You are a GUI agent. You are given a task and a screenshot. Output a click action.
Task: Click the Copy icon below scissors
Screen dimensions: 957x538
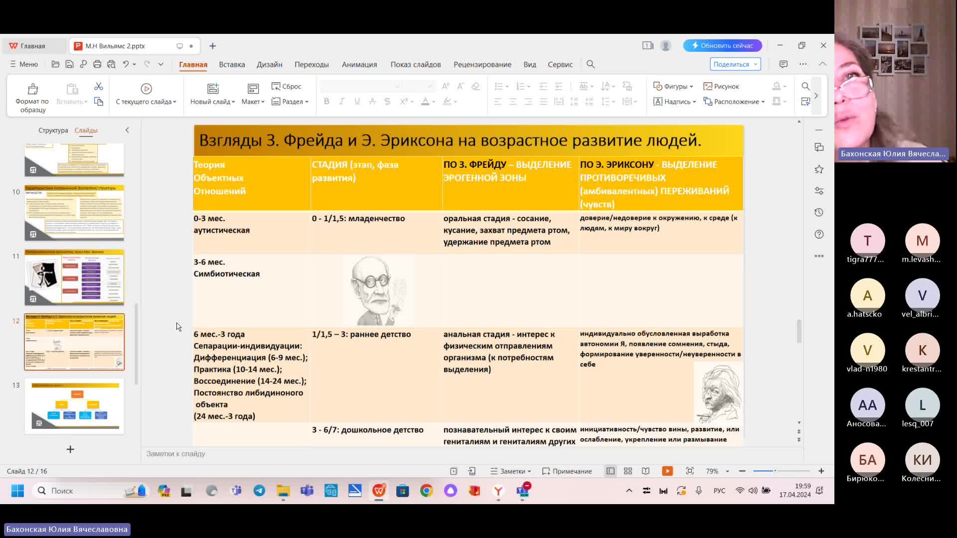click(99, 102)
